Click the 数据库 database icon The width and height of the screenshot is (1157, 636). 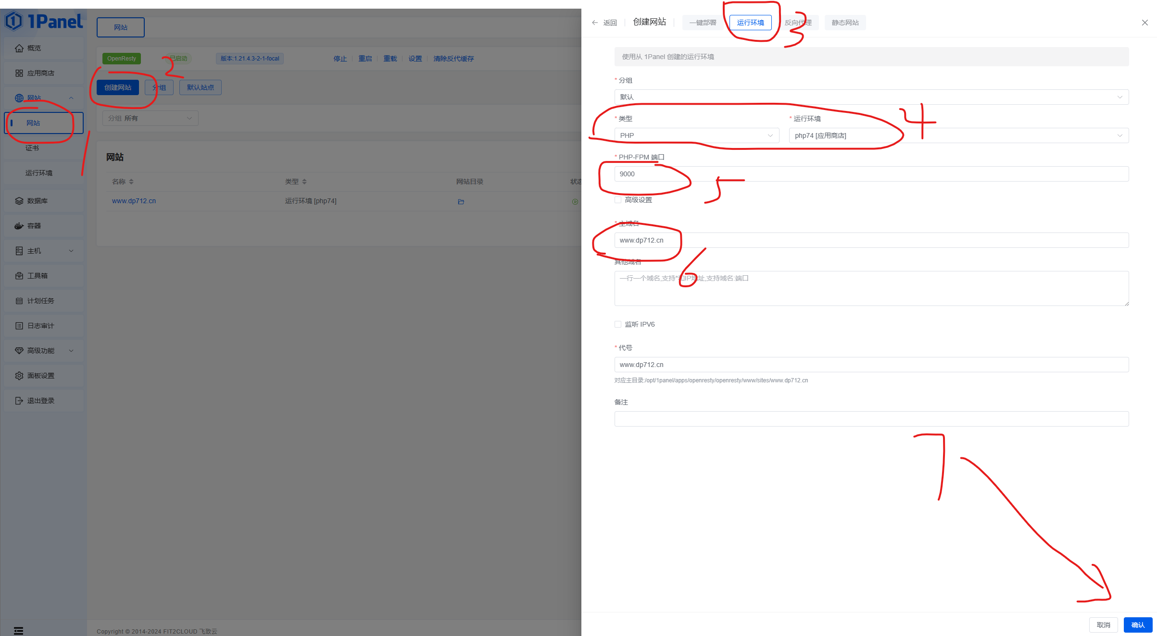point(19,201)
